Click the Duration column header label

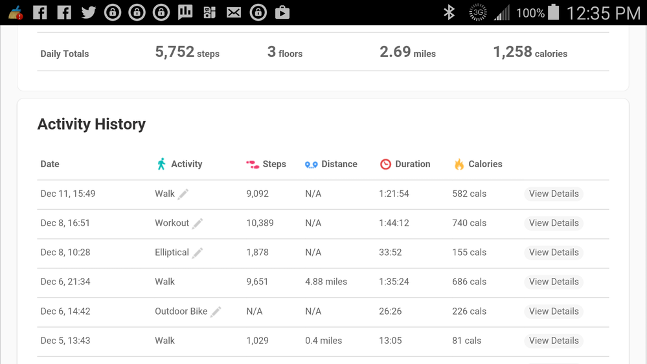click(413, 164)
